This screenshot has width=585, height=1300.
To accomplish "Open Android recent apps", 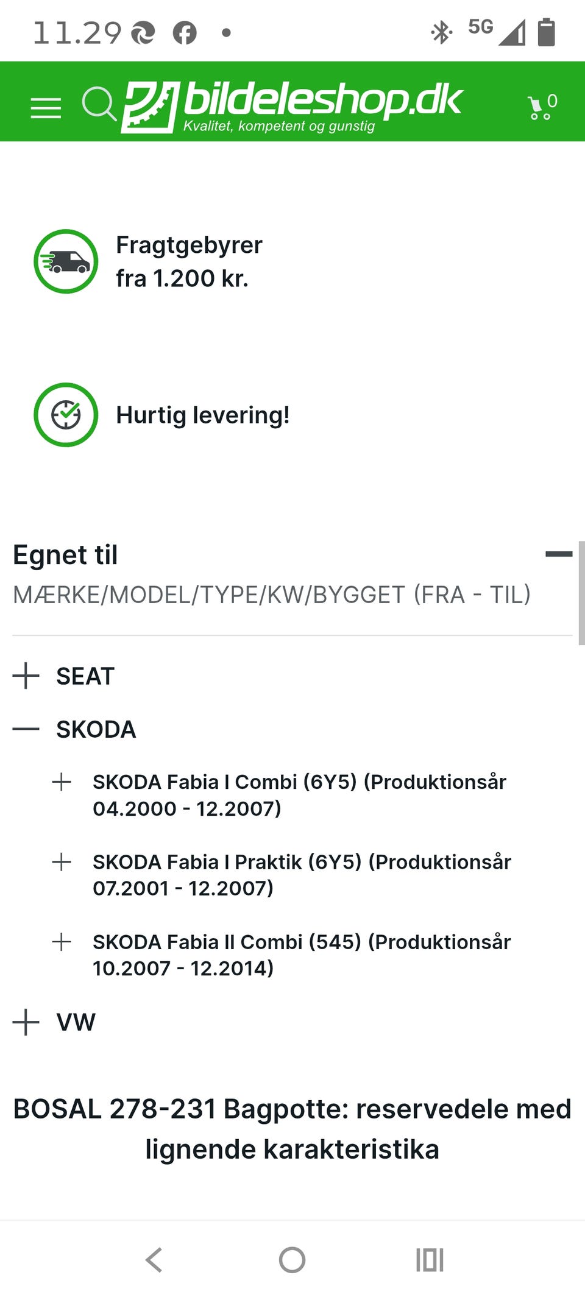I will (x=430, y=1260).
